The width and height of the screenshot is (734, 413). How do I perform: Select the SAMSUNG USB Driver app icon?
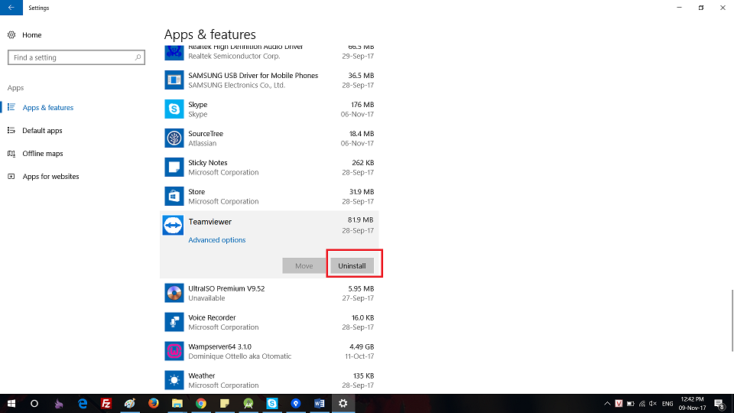pos(174,80)
